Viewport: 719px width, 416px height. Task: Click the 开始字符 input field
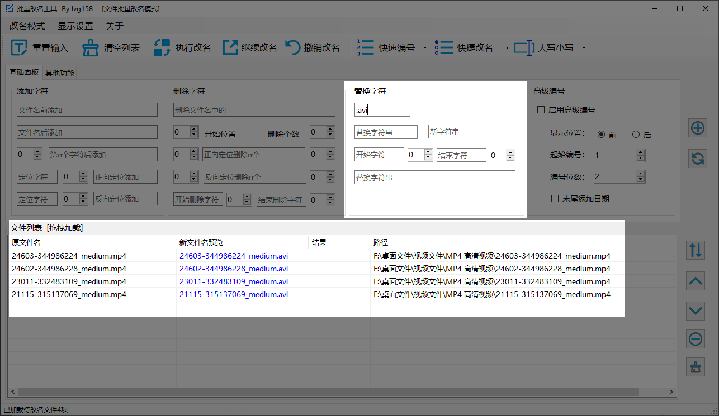[x=379, y=155]
